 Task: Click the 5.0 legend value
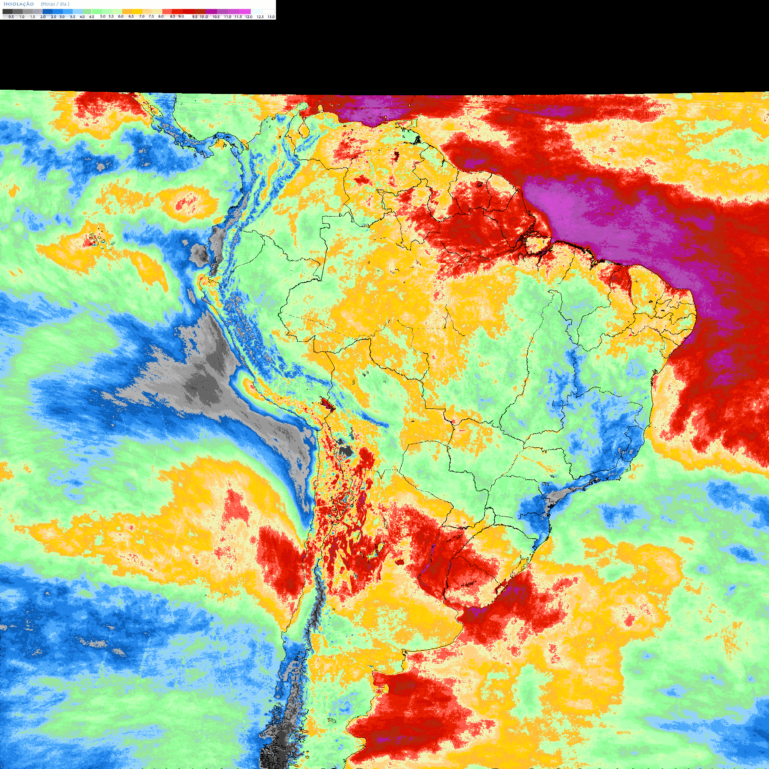pyautogui.click(x=103, y=16)
